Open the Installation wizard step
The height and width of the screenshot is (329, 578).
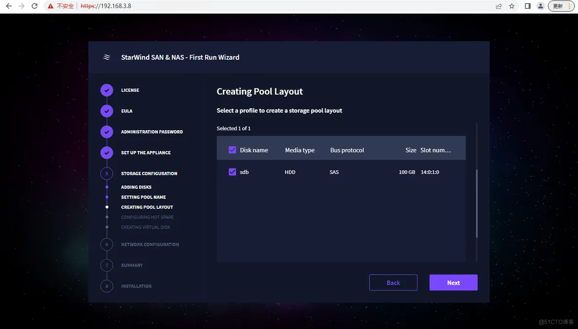pos(136,286)
